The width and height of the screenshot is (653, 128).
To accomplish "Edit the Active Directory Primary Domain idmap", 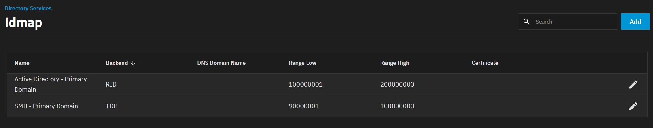I will click(x=633, y=85).
